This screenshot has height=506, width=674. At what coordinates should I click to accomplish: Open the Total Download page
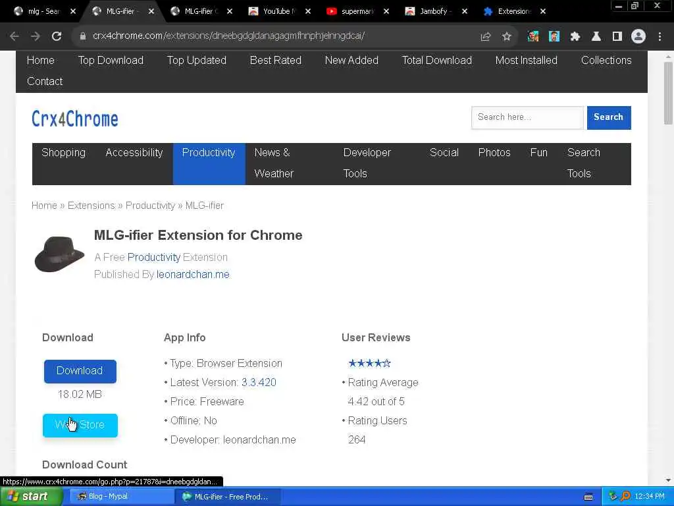click(x=437, y=61)
